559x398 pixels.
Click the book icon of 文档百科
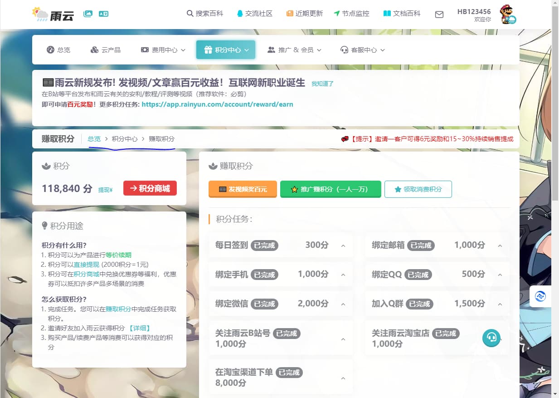pyautogui.click(x=387, y=14)
